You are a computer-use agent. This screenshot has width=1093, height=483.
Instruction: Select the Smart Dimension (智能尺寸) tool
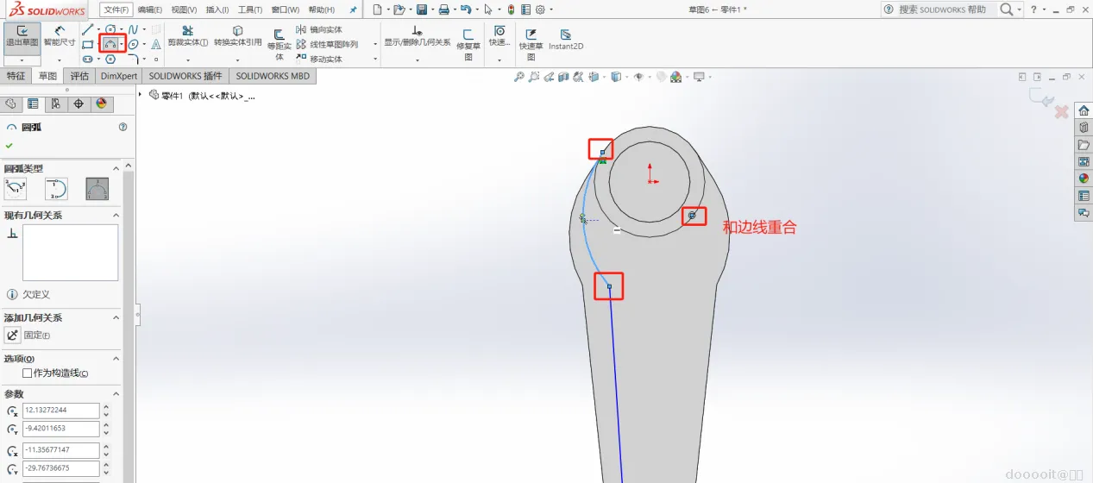pos(60,36)
